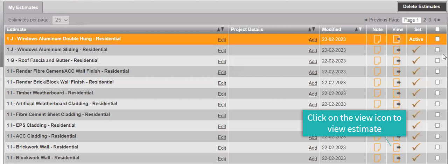
Task: Open note for Windows Aluminum Sliding estimate
Action: [377, 50]
